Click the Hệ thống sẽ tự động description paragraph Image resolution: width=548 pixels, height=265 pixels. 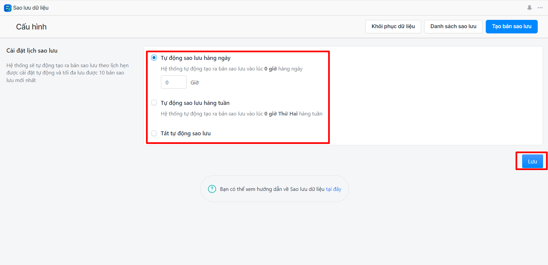(68, 73)
